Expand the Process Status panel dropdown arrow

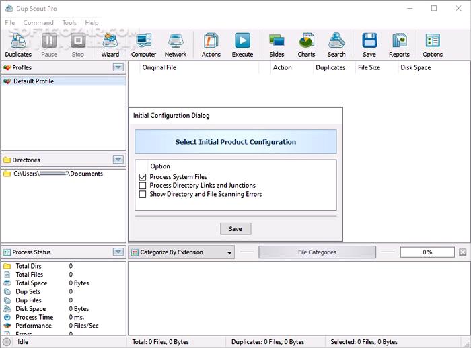(x=118, y=252)
